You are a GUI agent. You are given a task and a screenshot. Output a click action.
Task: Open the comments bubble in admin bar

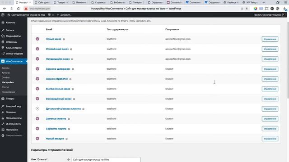pos(51,15)
